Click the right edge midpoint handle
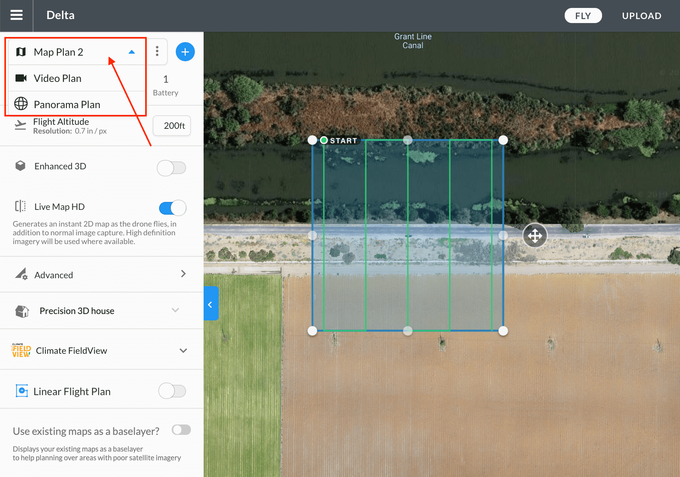Screen dimensions: 680x477 pos(503,235)
